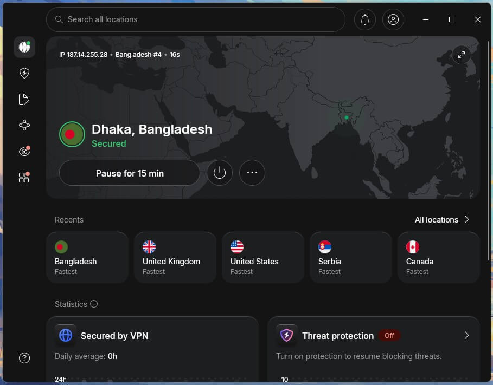This screenshot has width=493, height=385.
Task: Click the Bangladesh flag next to Dhaka
Action: point(72,134)
